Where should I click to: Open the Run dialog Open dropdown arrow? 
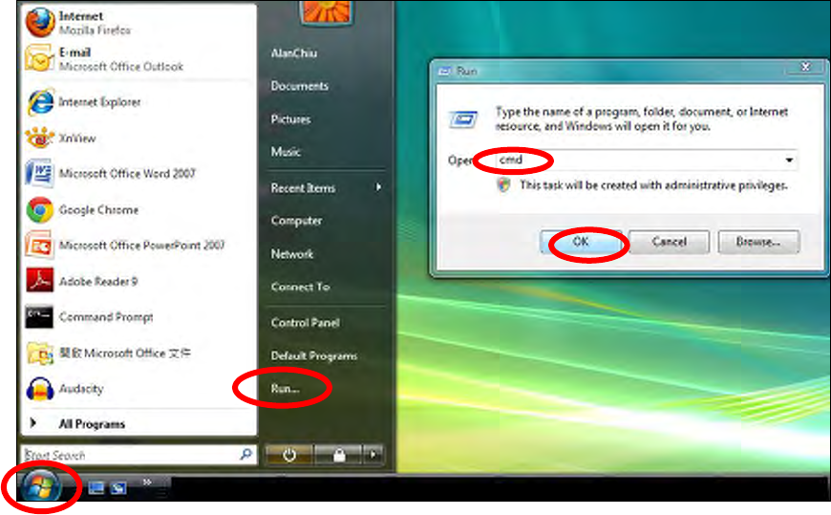tap(789, 160)
